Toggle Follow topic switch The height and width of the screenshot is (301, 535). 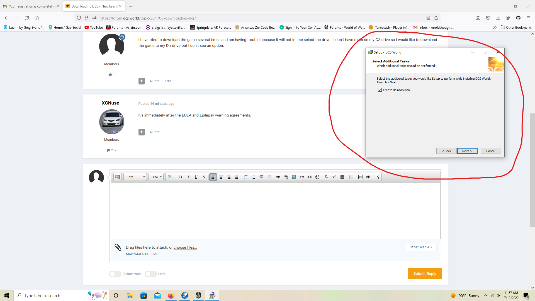click(x=115, y=274)
